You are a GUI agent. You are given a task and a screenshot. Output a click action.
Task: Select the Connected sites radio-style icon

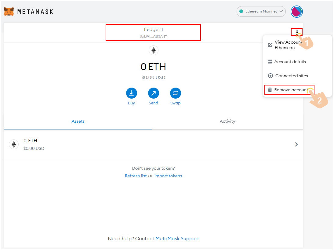[x=270, y=75]
